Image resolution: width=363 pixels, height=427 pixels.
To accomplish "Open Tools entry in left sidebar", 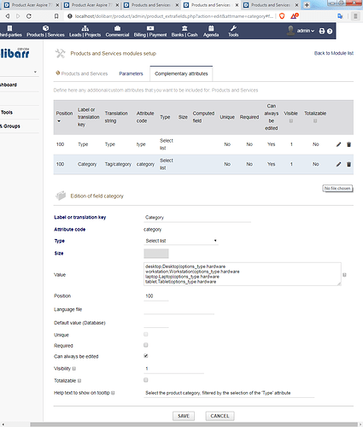I will pos(7,112).
